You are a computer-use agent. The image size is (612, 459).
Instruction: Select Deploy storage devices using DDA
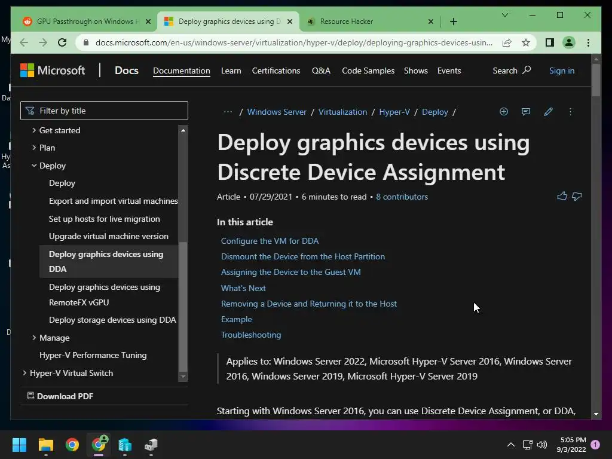[112, 320]
